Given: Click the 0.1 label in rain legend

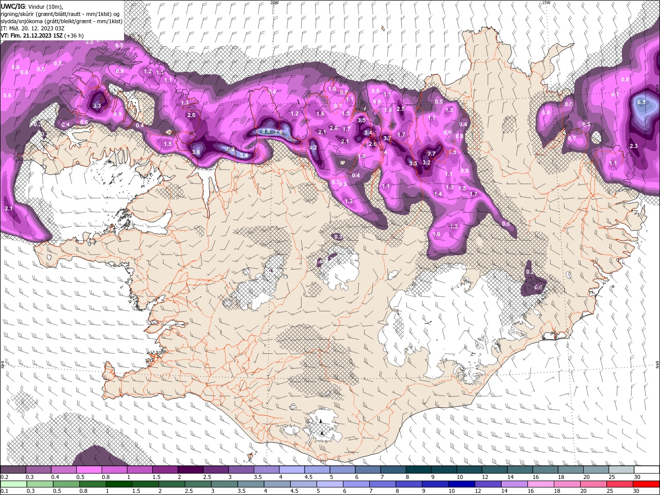Looking at the screenshot, I should (4, 491).
